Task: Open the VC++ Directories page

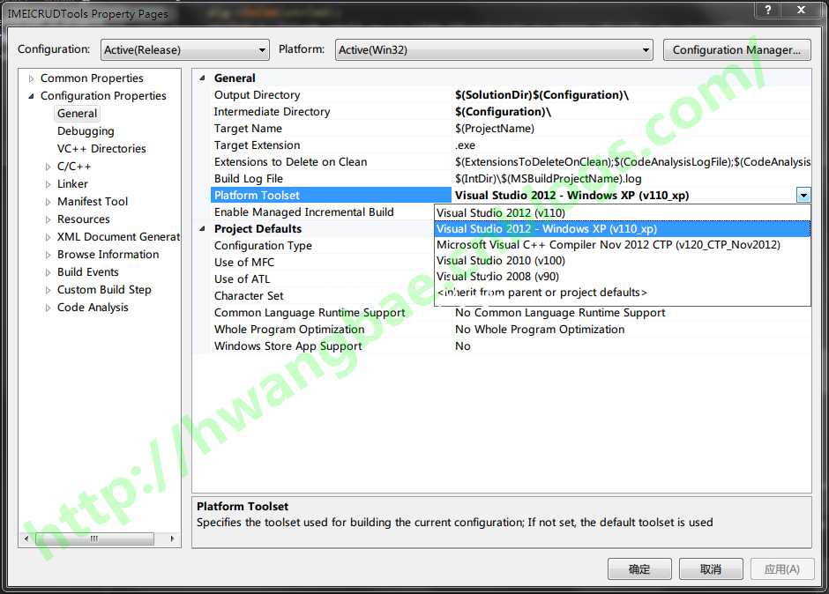Action: (101, 148)
